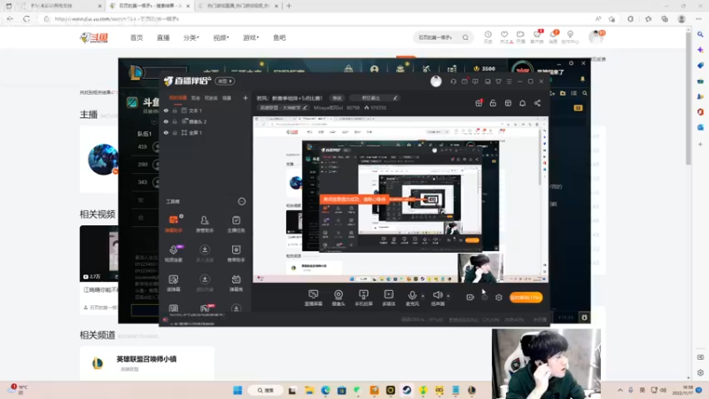Add 多媒体 multimedia source
Image resolution: width=709 pixels, height=399 pixels.
point(388,298)
